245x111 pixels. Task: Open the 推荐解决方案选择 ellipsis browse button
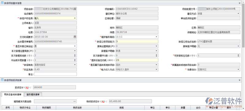75,101
